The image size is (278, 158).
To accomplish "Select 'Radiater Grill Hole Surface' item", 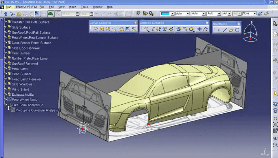I will 31,22.
